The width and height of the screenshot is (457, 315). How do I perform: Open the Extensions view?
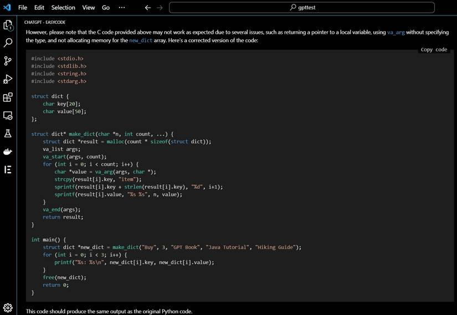coord(8,97)
